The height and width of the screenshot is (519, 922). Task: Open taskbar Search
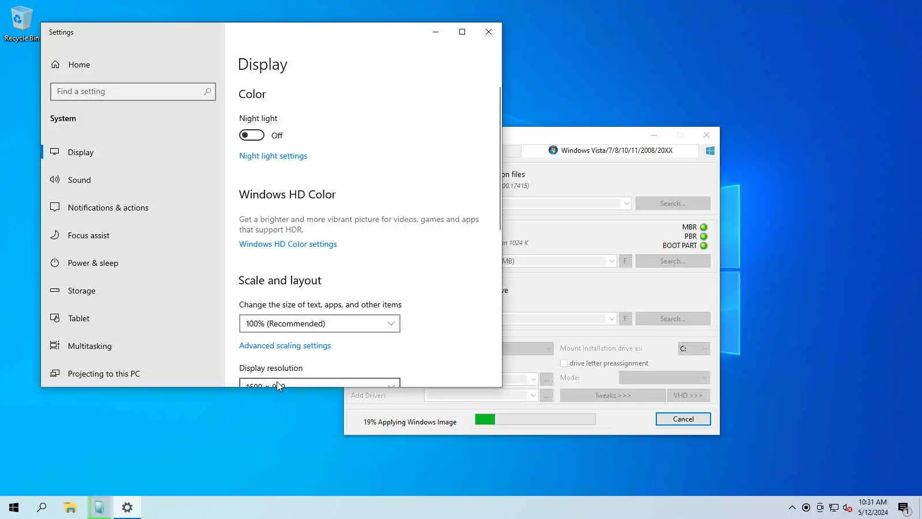41,507
